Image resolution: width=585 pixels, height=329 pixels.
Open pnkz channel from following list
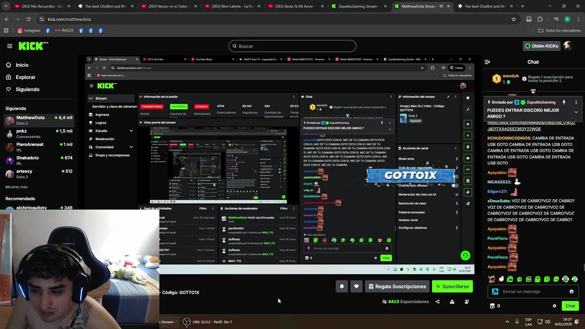tap(39, 133)
